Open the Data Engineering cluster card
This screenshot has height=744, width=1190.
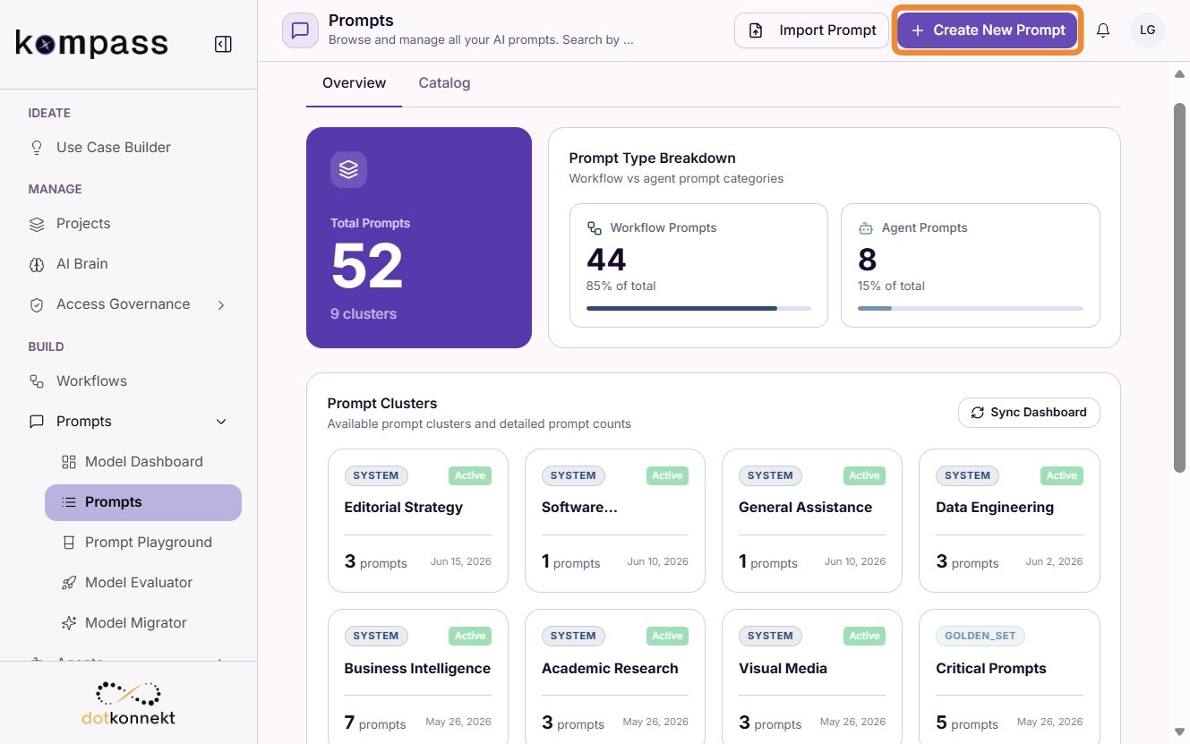coord(1009,520)
